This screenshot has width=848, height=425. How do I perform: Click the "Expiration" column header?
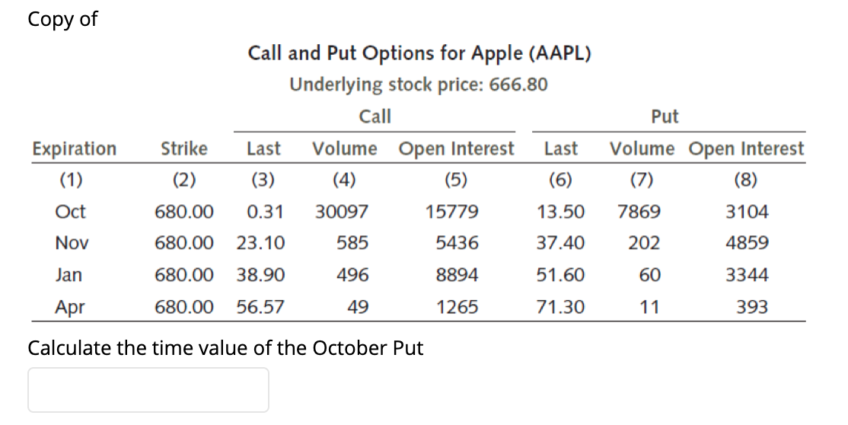pyautogui.click(x=74, y=149)
